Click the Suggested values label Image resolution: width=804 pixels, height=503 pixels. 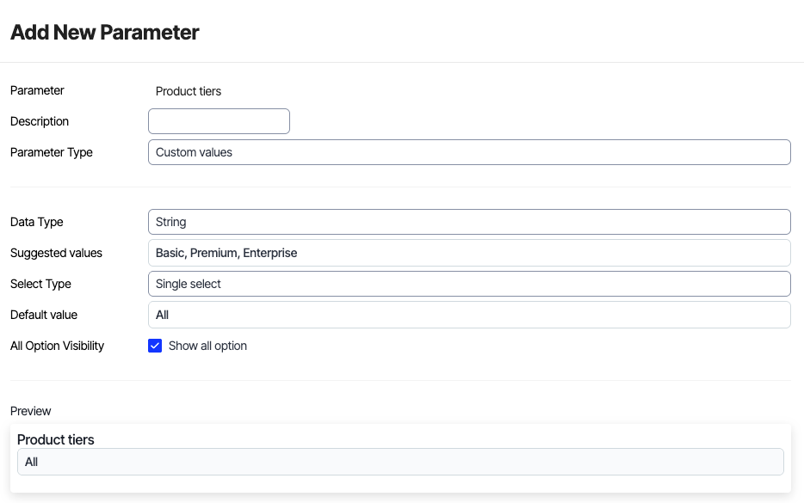(x=56, y=253)
